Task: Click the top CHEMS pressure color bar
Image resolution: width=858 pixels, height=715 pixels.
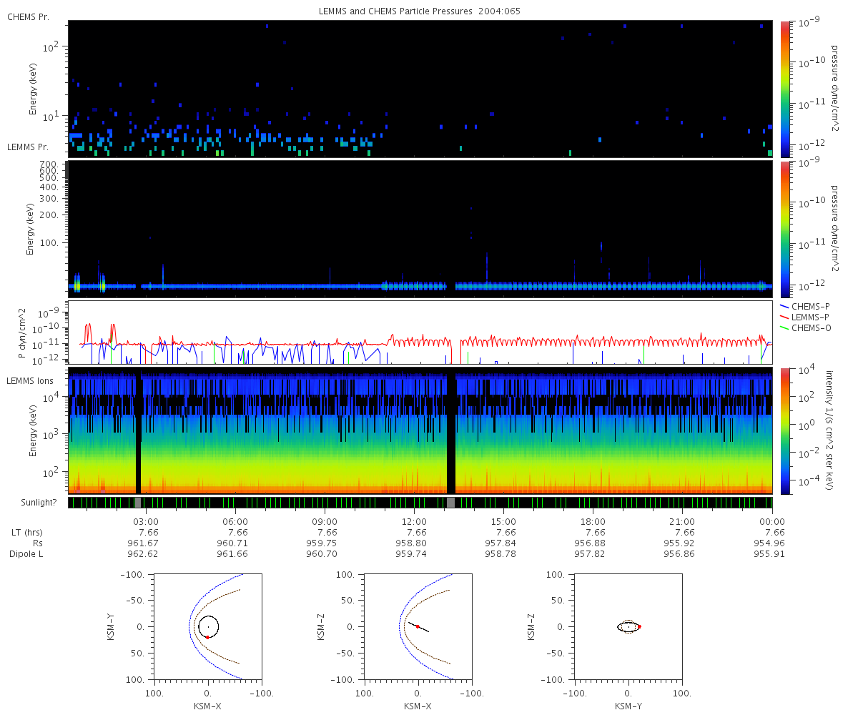Action: point(785,89)
